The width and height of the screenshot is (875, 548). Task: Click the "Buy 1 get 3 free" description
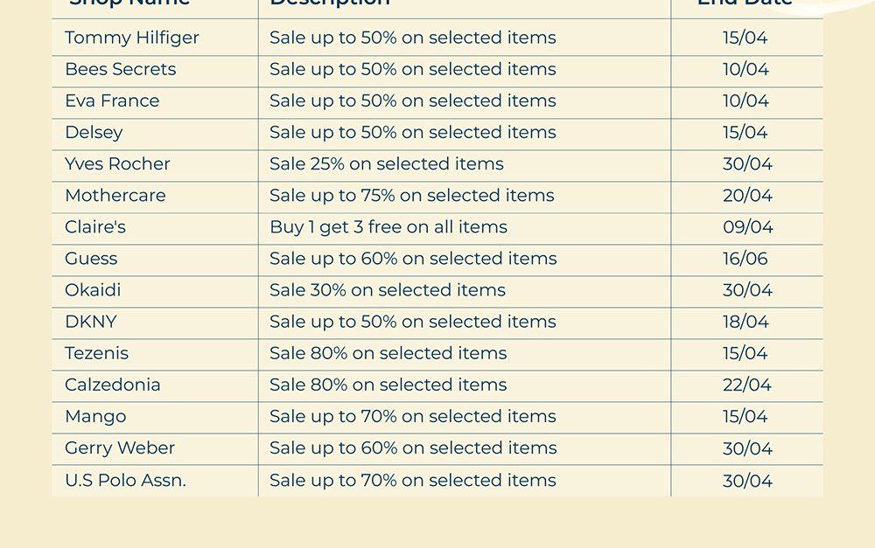pos(388,226)
